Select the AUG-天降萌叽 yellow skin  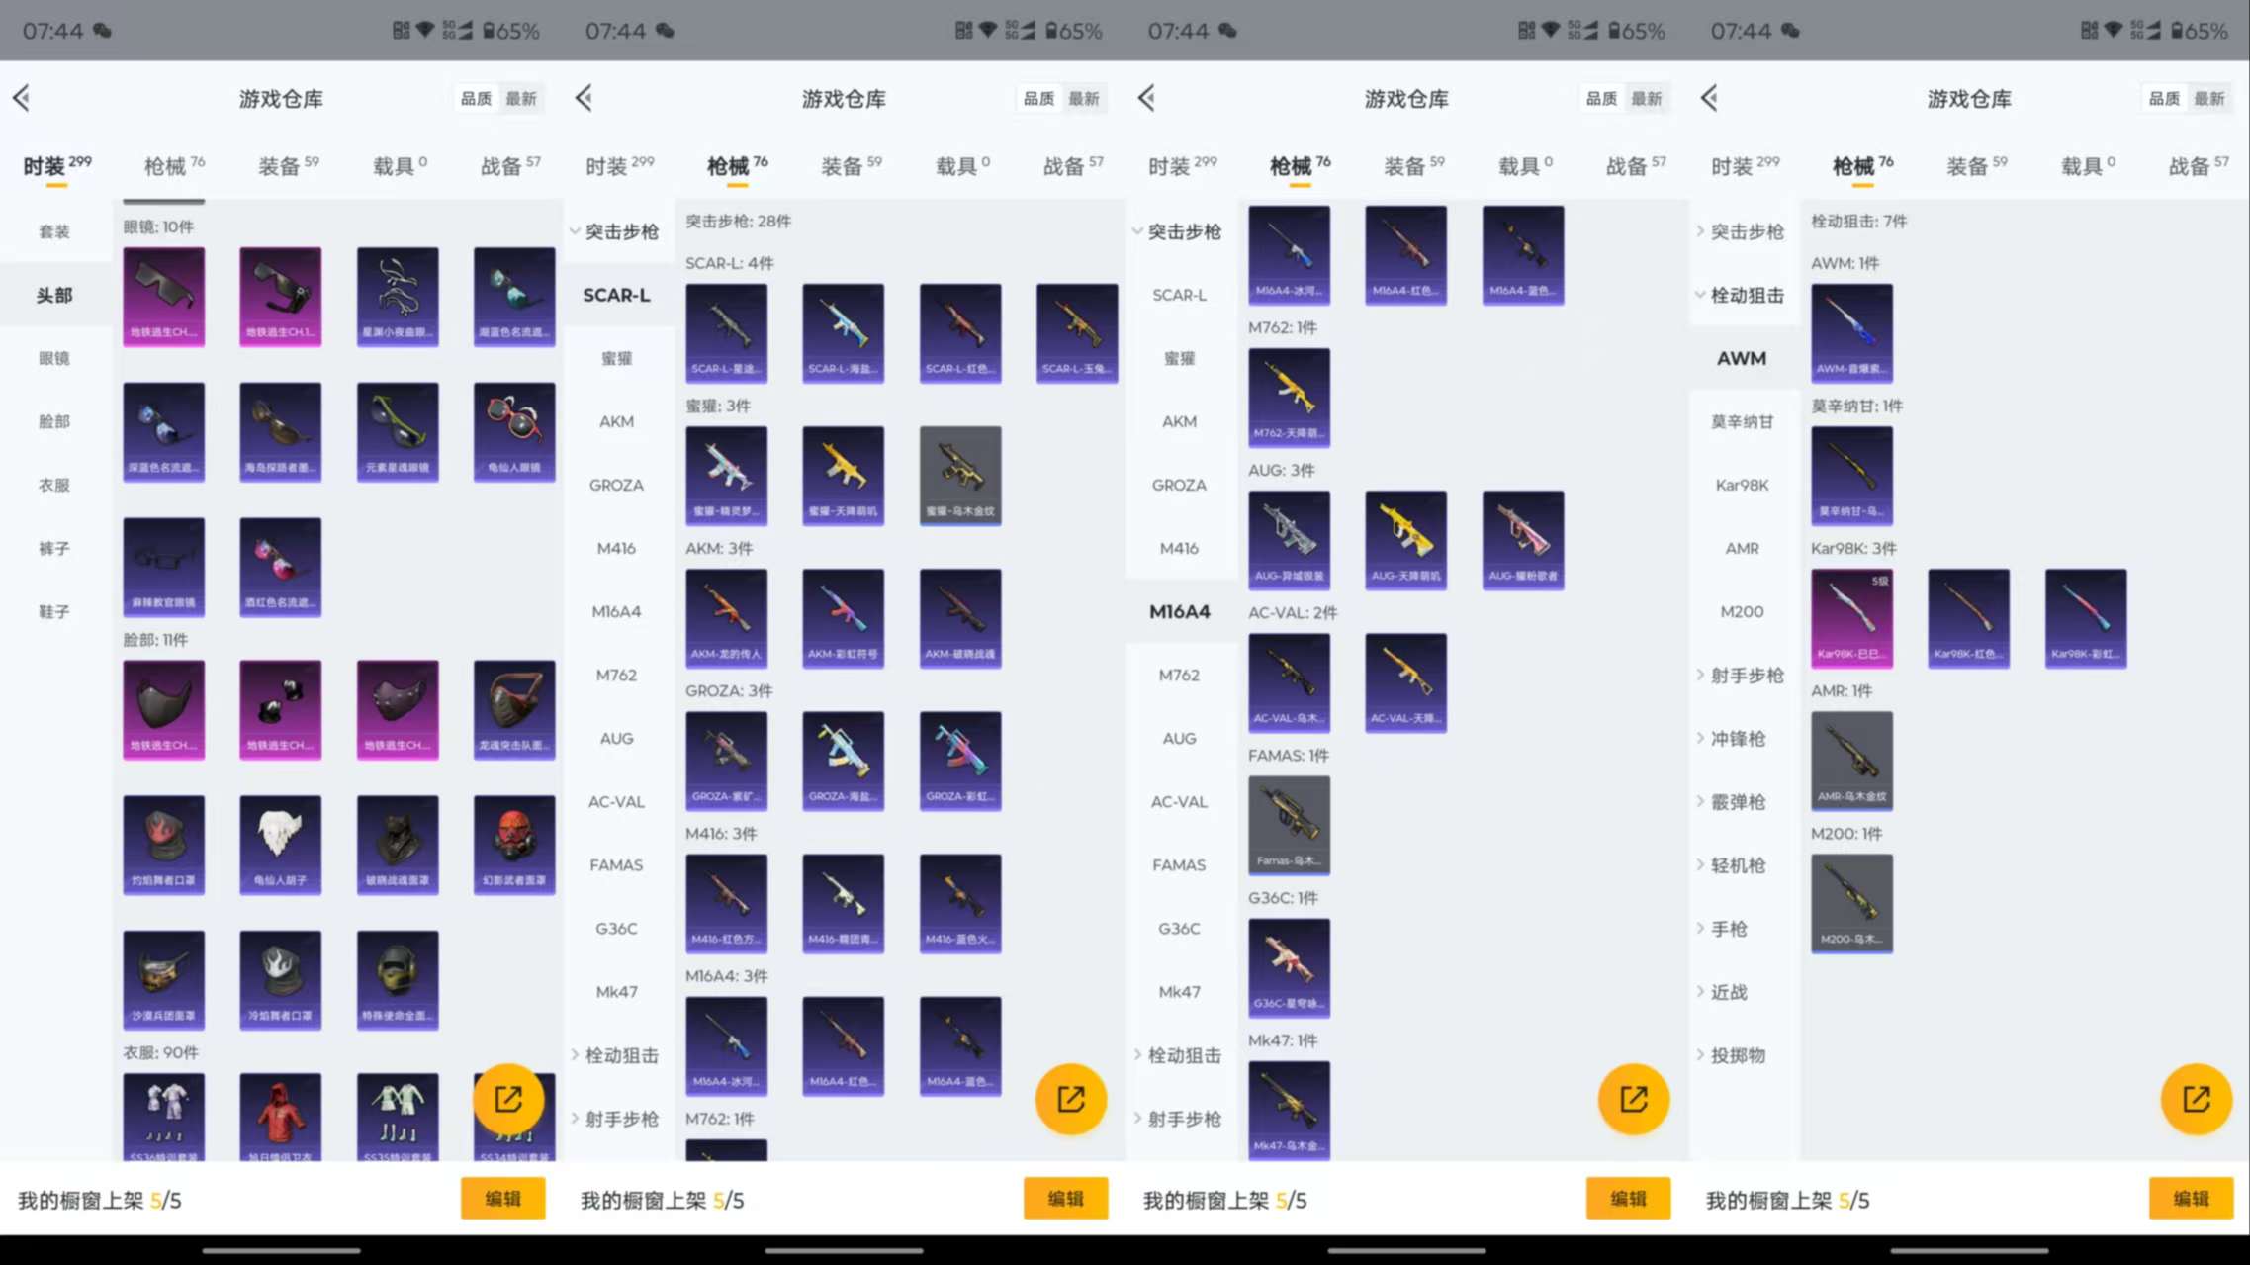(1406, 540)
